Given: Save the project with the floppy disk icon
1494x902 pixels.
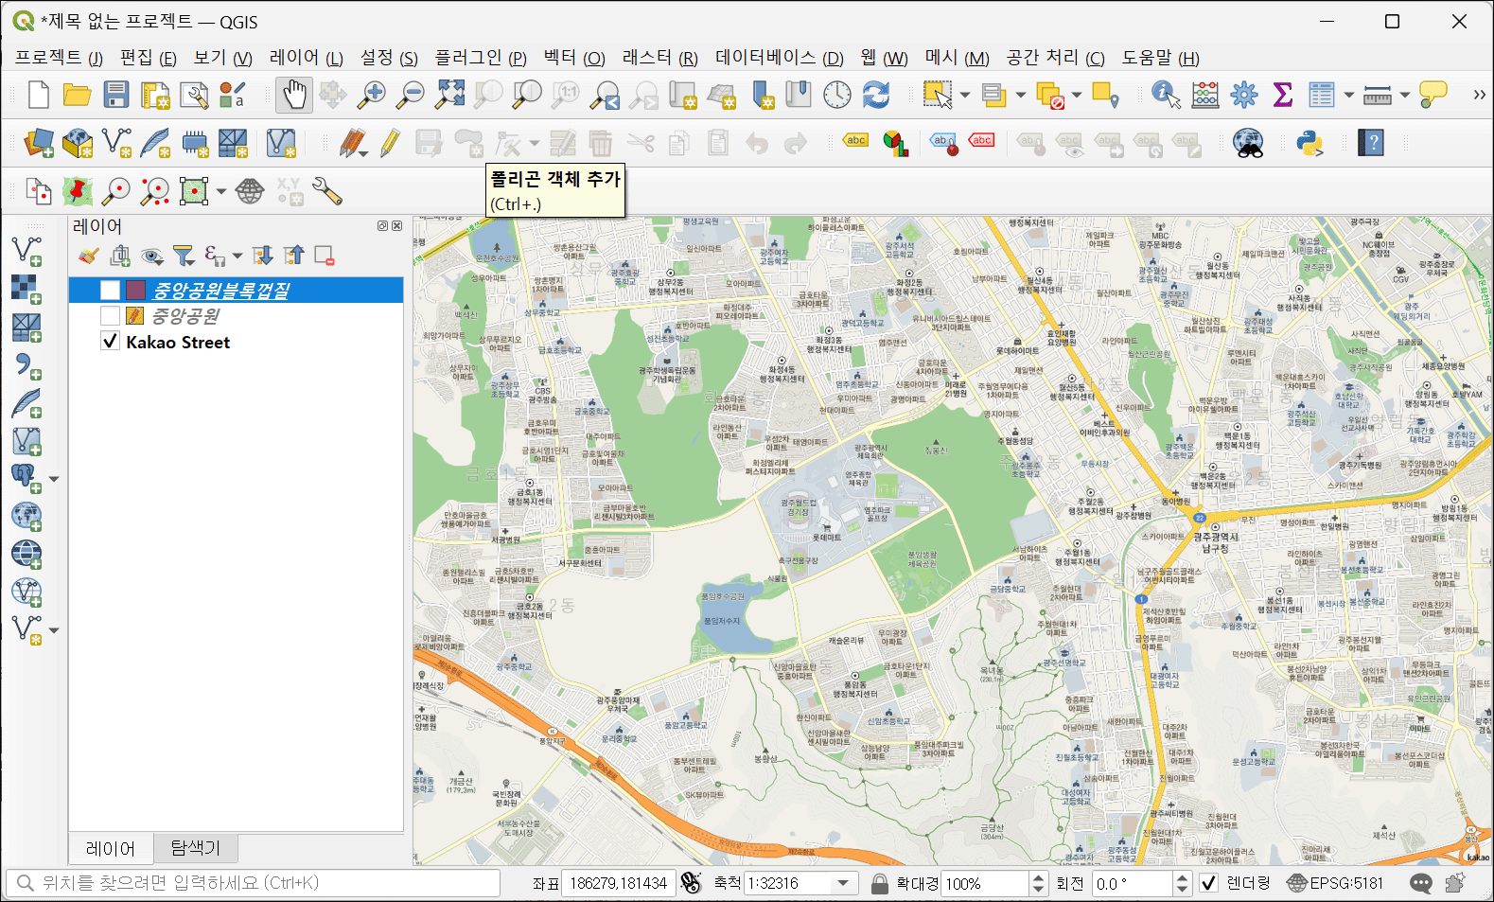Looking at the screenshot, I should pyautogui.click(x=115, y=95).
